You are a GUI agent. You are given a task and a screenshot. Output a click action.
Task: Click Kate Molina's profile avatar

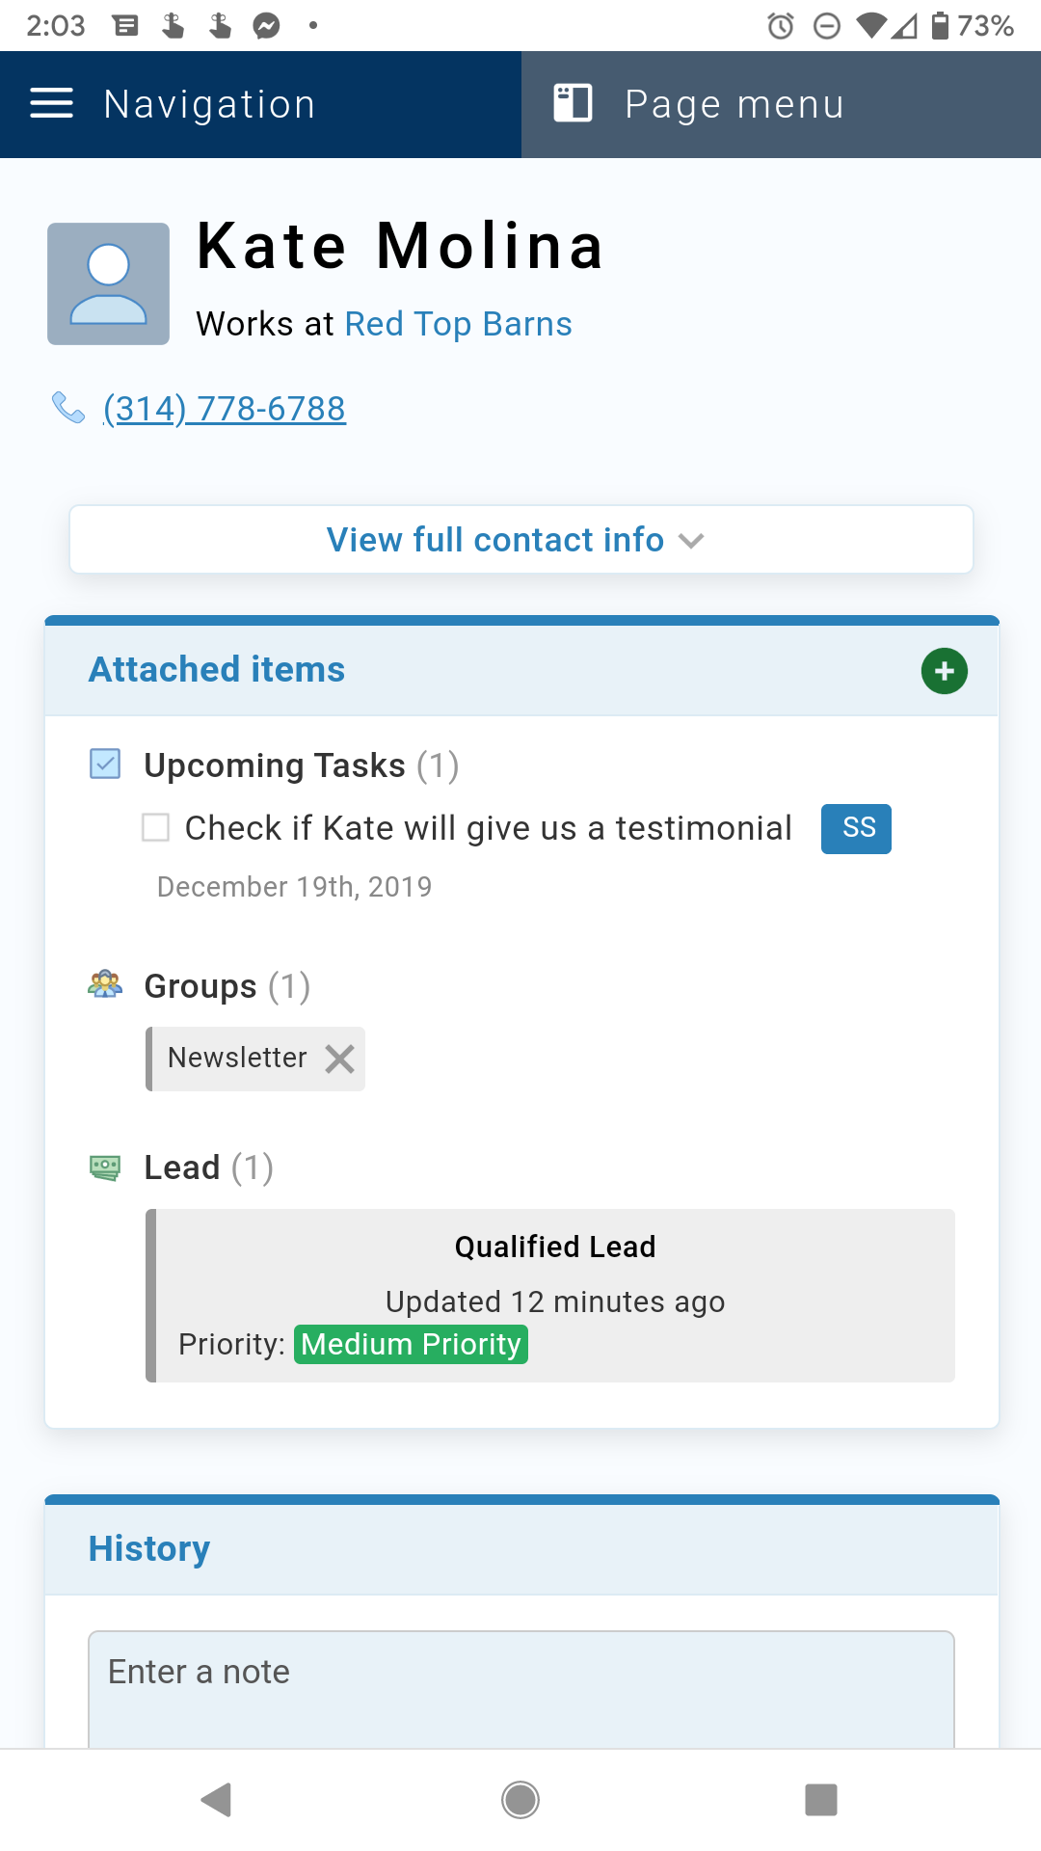click(108, 282)
